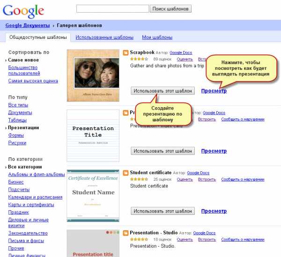Open the Бизнес category
Screen dimensions: 281x257
(x=16, y=182)
